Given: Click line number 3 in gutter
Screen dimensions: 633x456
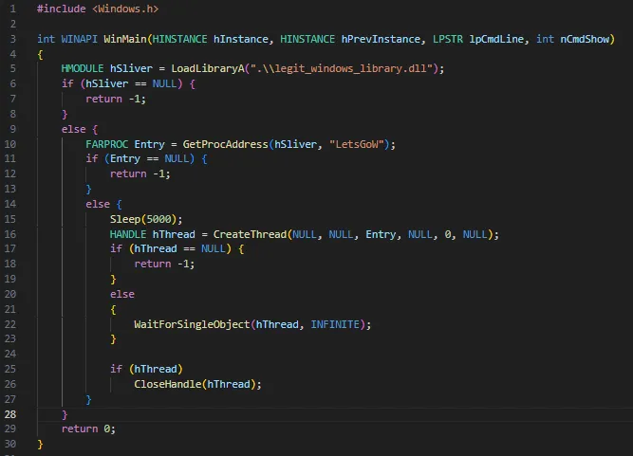Looking at the screenshot, I should point(13,39).
